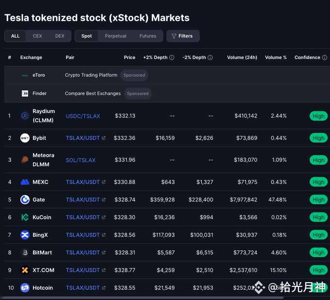This screenshot has height=300, width=330.
Task: Click external link icon in MEXC row
Action: tap(103, 182)
